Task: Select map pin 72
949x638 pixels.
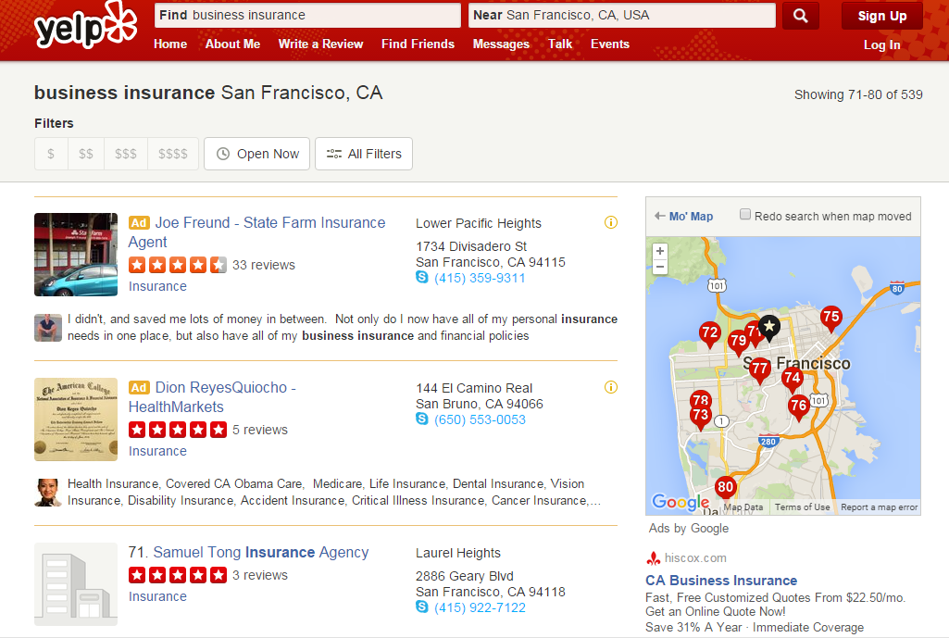Action: click(x=709, y=333)
